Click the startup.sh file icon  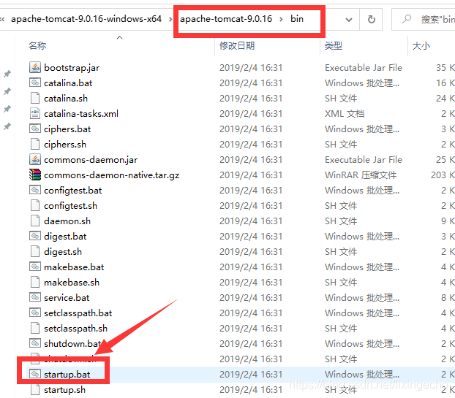pyautogui.click(x=35, y=389)
